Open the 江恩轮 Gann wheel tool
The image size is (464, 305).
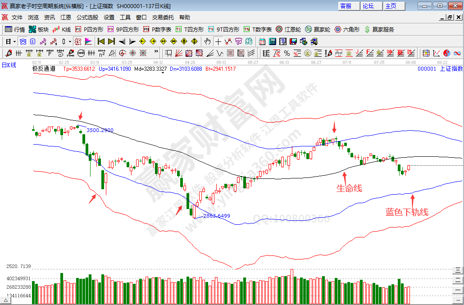click(288, 29)
